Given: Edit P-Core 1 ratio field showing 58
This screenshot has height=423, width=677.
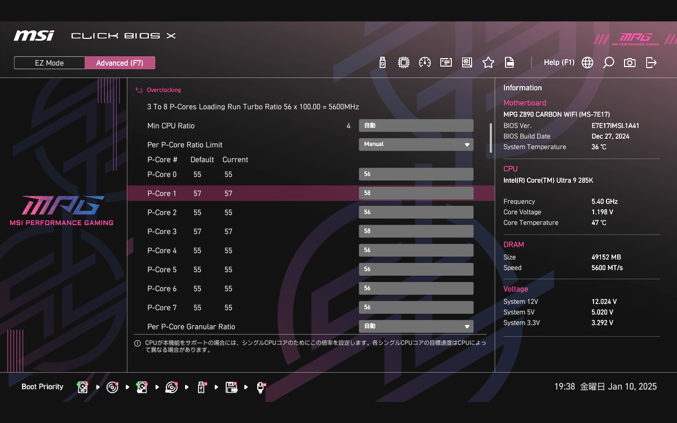Looking at the screenshot, I should point(416,193).
